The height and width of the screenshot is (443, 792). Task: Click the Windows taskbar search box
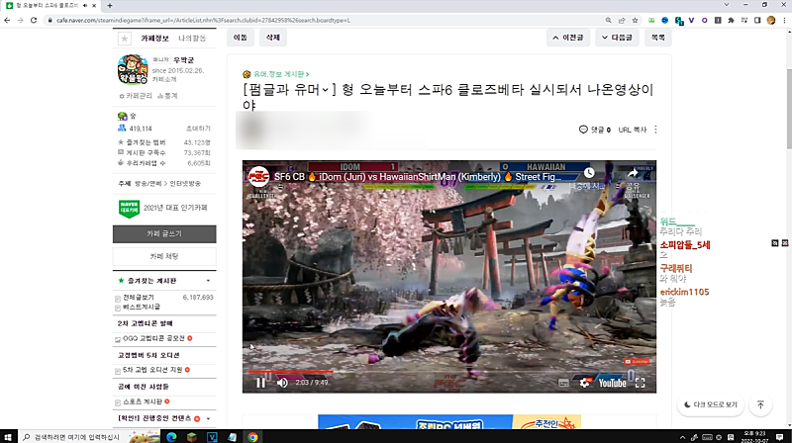coord(88,437)
